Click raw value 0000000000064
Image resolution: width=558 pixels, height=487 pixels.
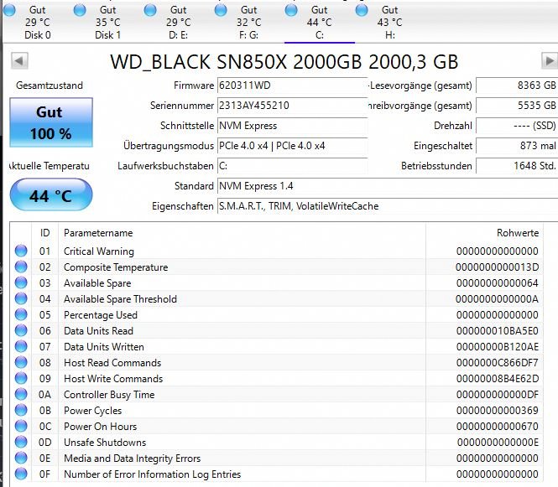pyautogui.click(x=497, y=283)
